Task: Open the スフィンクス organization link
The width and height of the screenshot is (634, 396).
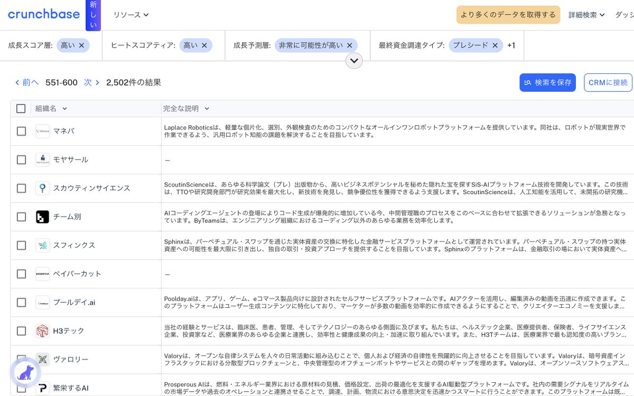Action: 74,245
